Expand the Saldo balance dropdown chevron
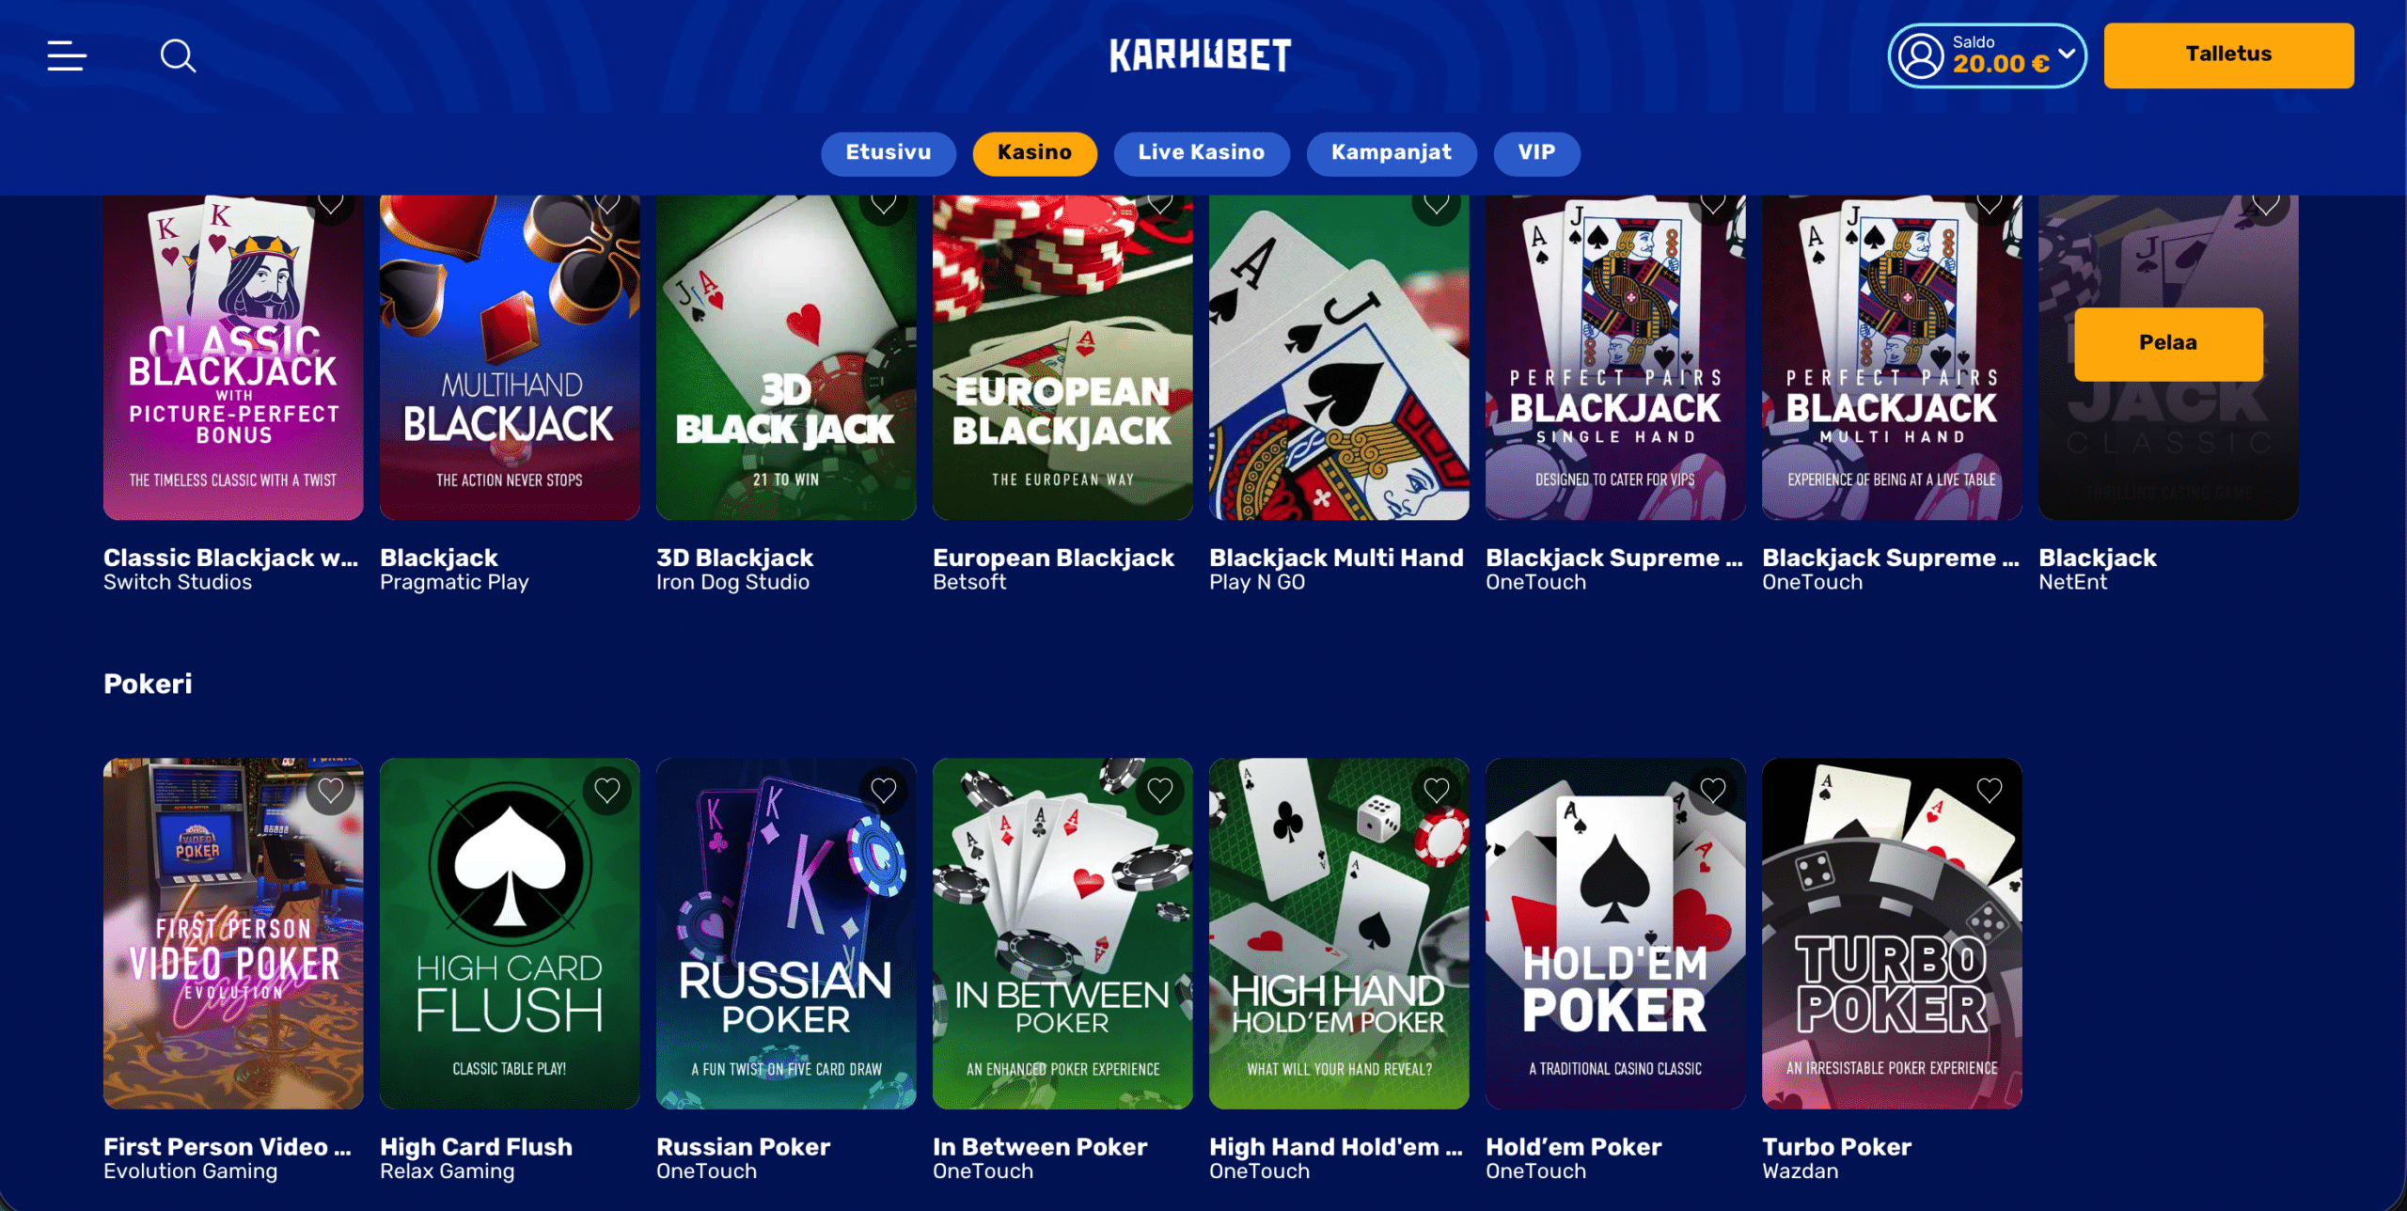 (x=2067, y=54)
